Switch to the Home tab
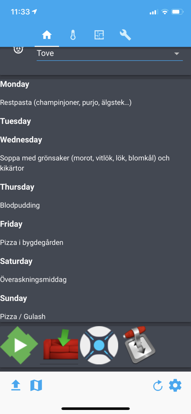The width and height of the screenshot is (191, 414). coord(47,35)
